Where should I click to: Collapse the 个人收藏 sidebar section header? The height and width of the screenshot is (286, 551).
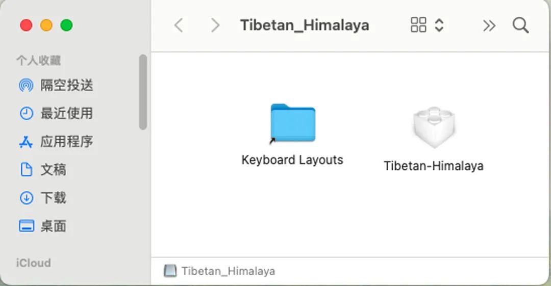pos(39,61)
